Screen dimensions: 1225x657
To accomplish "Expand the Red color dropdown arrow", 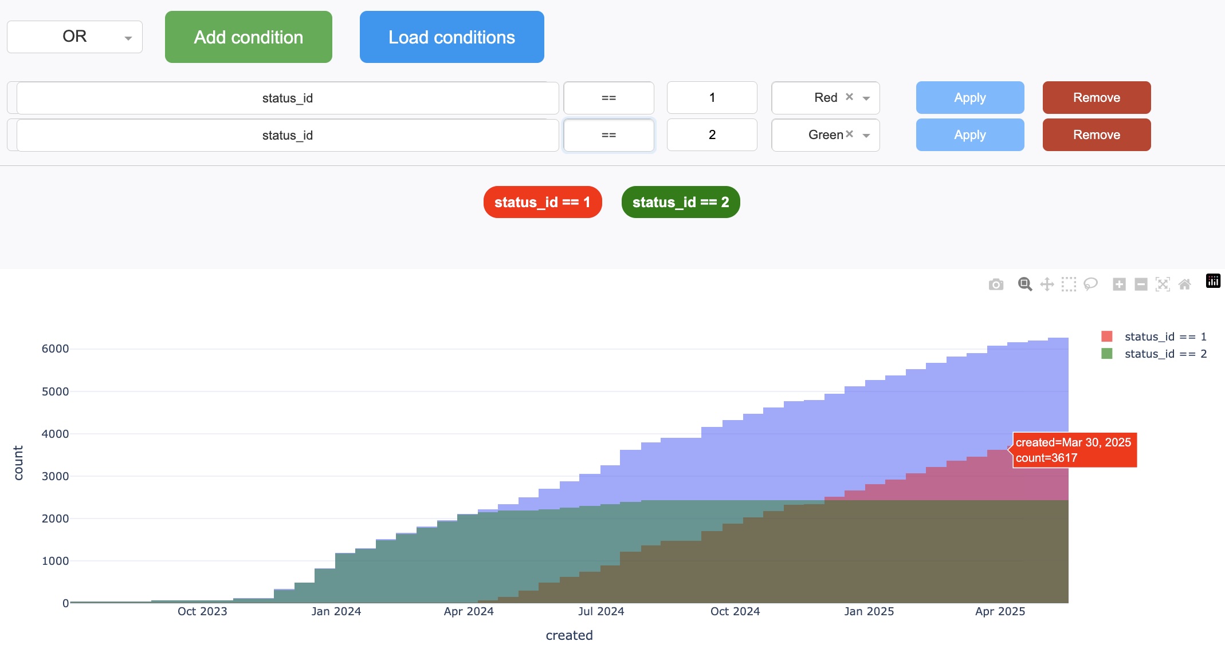I will pos(866,98).
